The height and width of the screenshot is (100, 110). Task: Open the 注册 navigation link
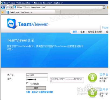click(82, 32)
